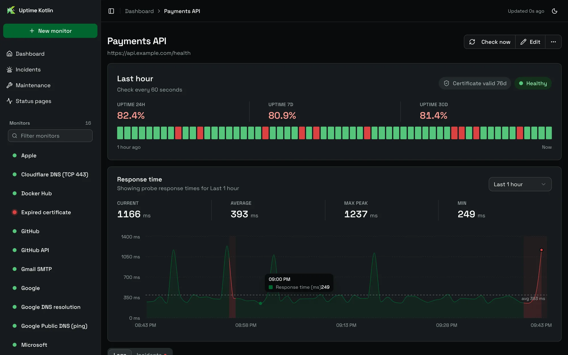This screenshot has height=355, width=568.
Task: Open Status pages in the sidebar
Action: click(50, 101)
